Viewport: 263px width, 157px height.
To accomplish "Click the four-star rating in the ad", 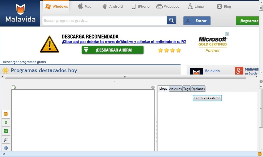I will pyautogui.click(x=169, y=50).
